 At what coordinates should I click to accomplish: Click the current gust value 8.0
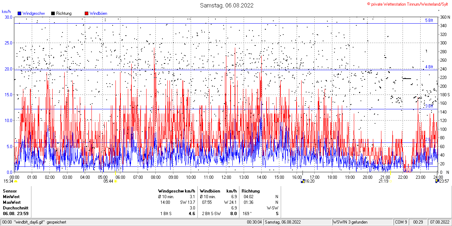233,214
